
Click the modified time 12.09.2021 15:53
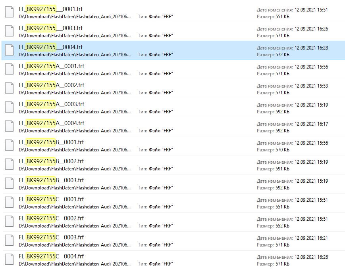311,86
